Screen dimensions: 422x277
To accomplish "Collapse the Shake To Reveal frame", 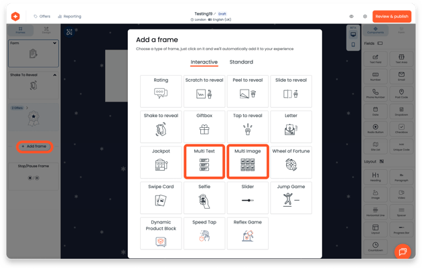I will pyautogui.click(x=55, y=75).
